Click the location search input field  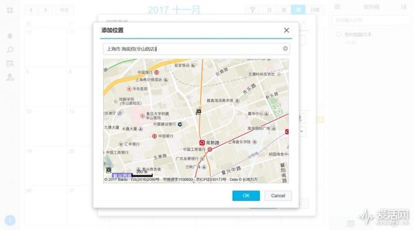pyautogui.click(x=196, y=49)
